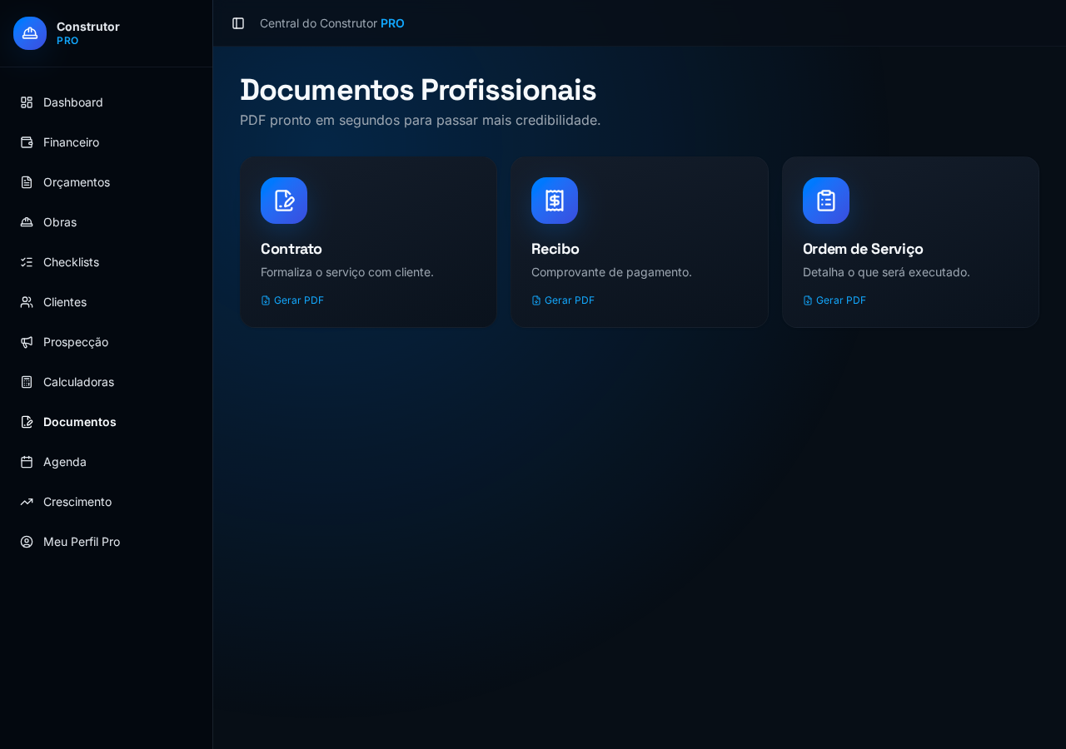Open Orçamentos in the sidebar
1066x749 pixels.
pyautogui.click(x=106, y=182)
